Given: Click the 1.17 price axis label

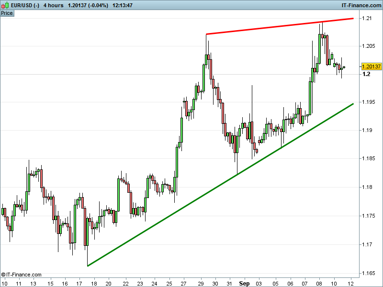Looking at the screenshot, I should coord(367,244).
